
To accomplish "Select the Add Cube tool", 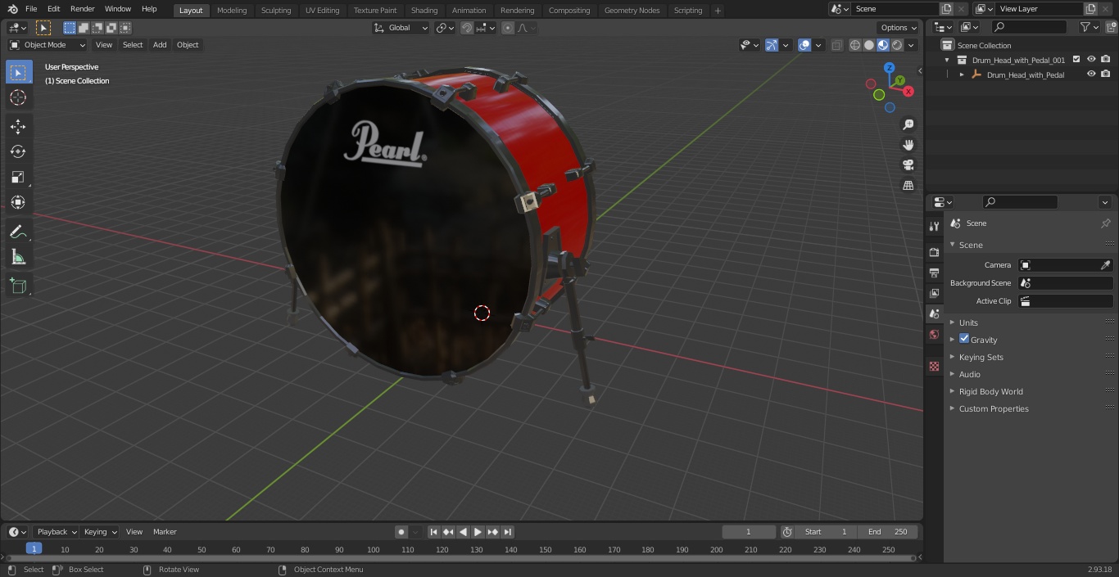I will coord(19,286).
